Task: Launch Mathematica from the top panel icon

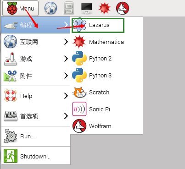Action: click(105, 8)
